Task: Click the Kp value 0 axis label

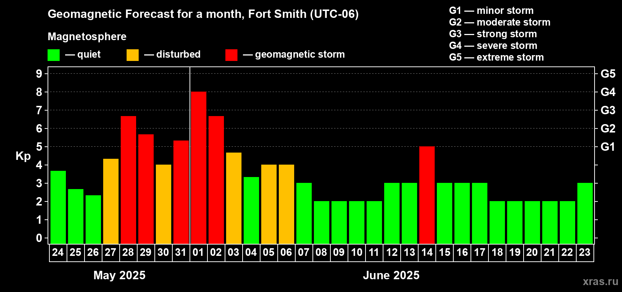Action: pyautogui.click(x=39, y=238)
